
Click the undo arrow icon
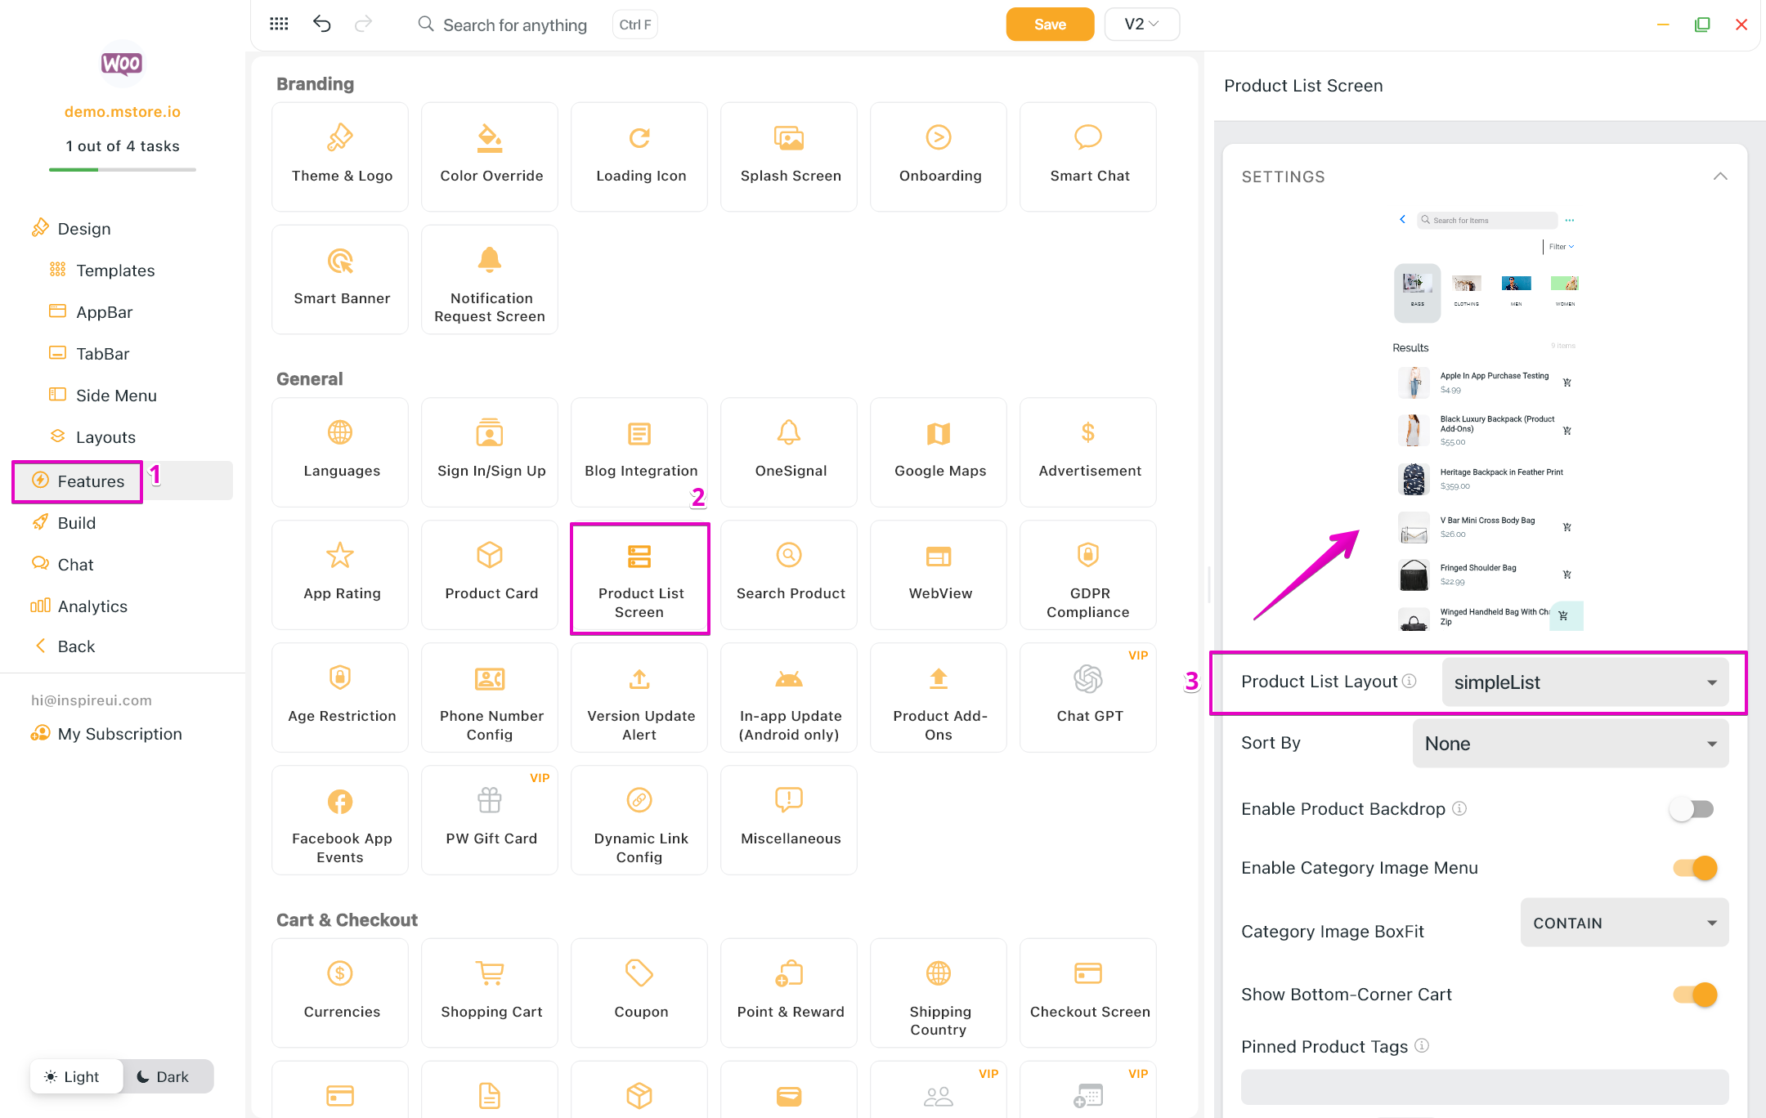(x=322, y=25)
